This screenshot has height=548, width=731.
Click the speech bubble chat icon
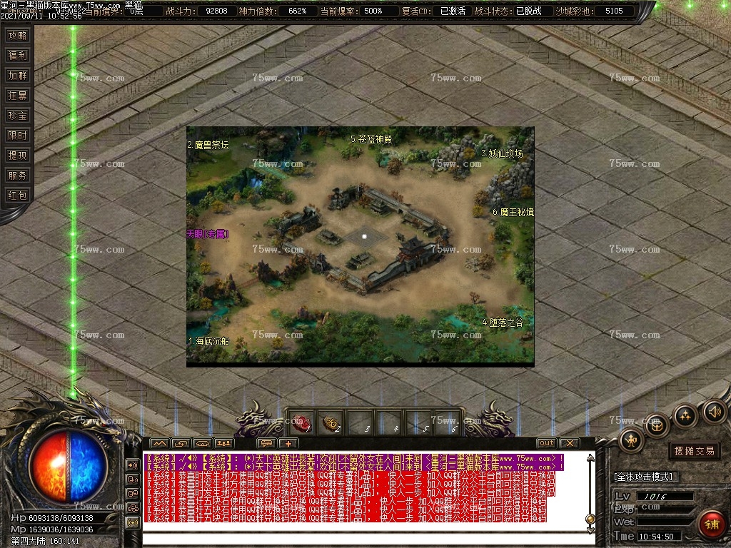pyautogui.click(x=267, y=443)
